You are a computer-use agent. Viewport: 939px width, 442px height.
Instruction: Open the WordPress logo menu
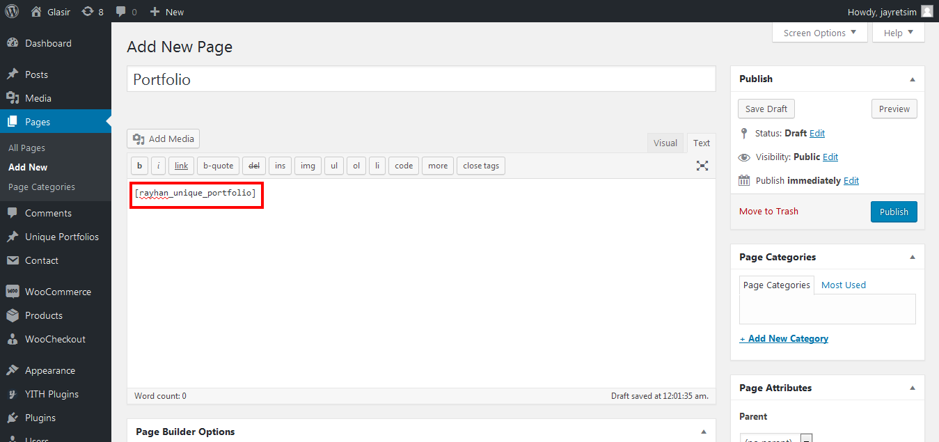tap(12, 11)
